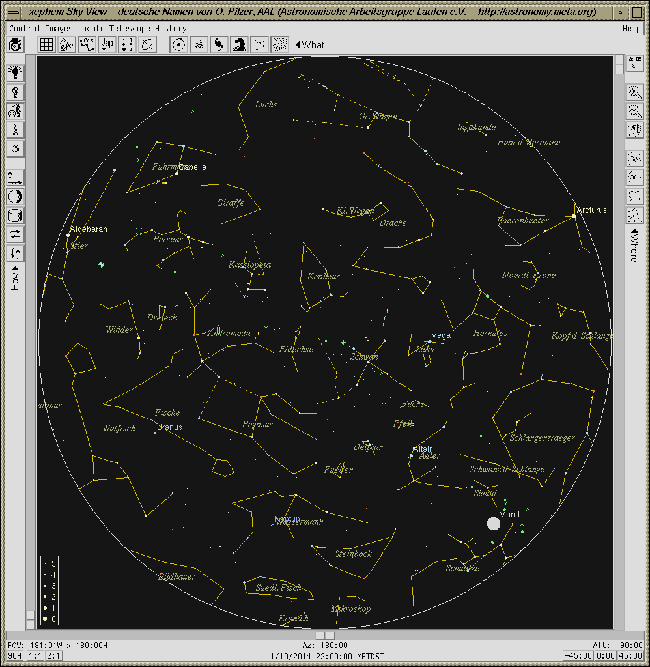Viewport: 650px width, 667px height.
Task: Click the 1:1 aspect ratio button
Action: tap(35, 655)
